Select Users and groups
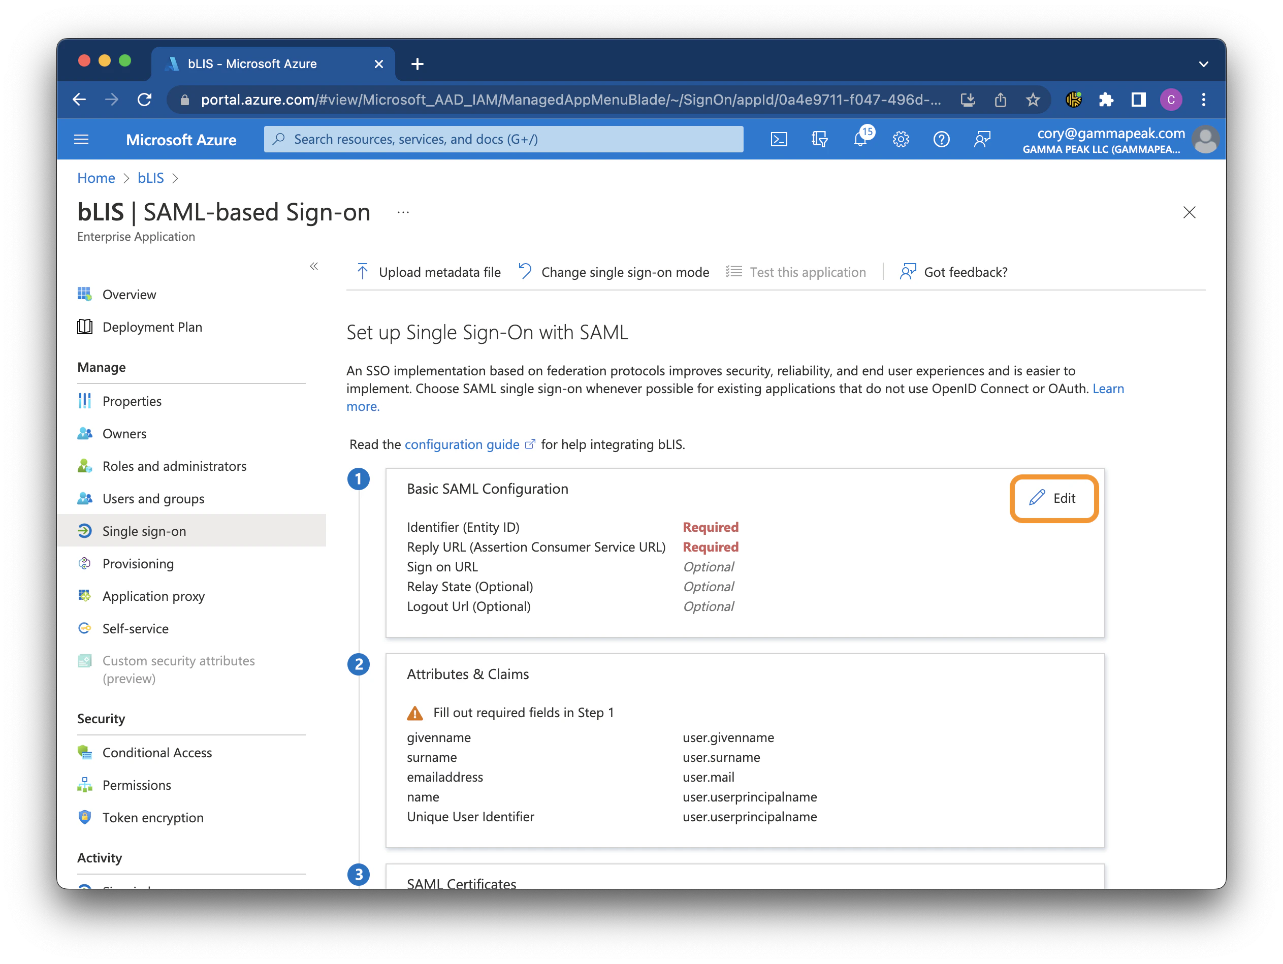 [153, 498]
